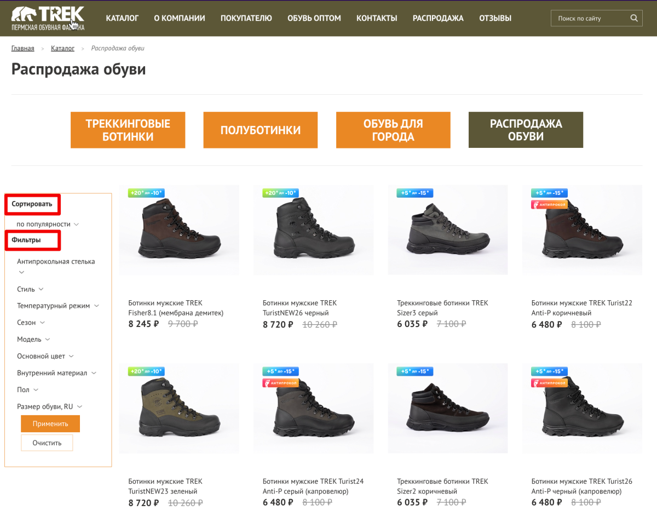The height and width of the screenshot is (516, 657).
Task: Click temperature badge on Turist22 коричневый boot
Action: coord(549,193)
